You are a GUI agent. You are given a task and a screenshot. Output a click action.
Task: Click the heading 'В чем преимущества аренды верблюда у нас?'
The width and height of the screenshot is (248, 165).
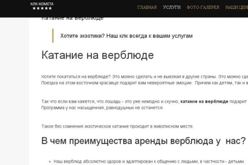pyautogui.click(x=143, y=141)
